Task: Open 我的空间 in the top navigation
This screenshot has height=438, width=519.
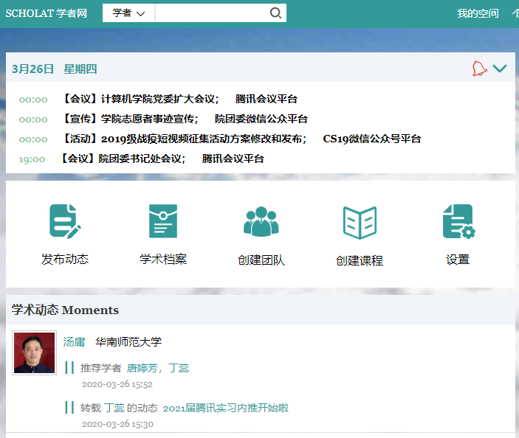Action: pyautogui.click(x=478, y=13)
